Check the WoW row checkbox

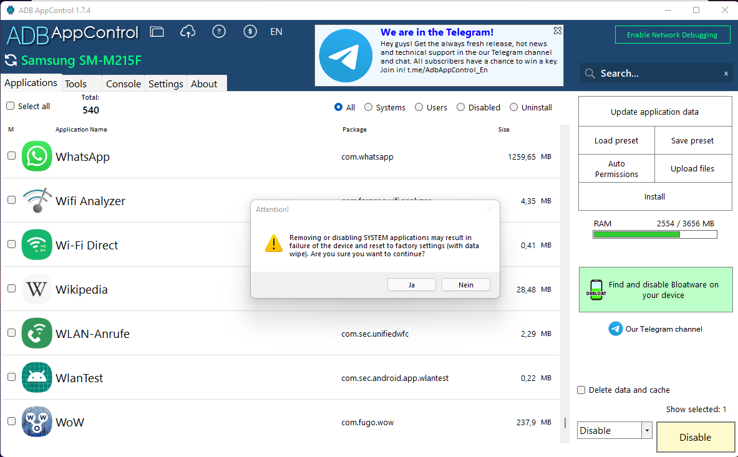(12, 421)
